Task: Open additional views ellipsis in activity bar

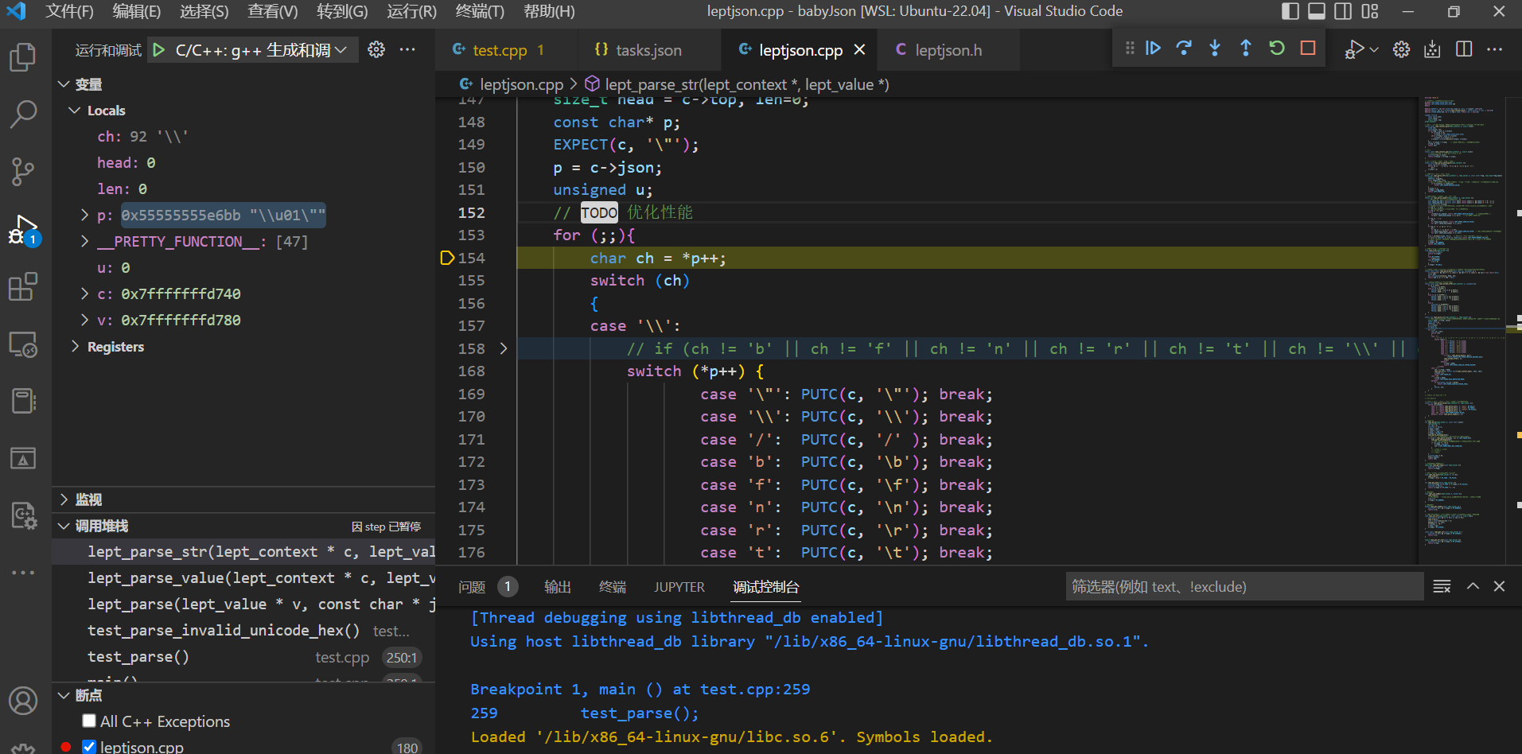Action: coord(23,573)
